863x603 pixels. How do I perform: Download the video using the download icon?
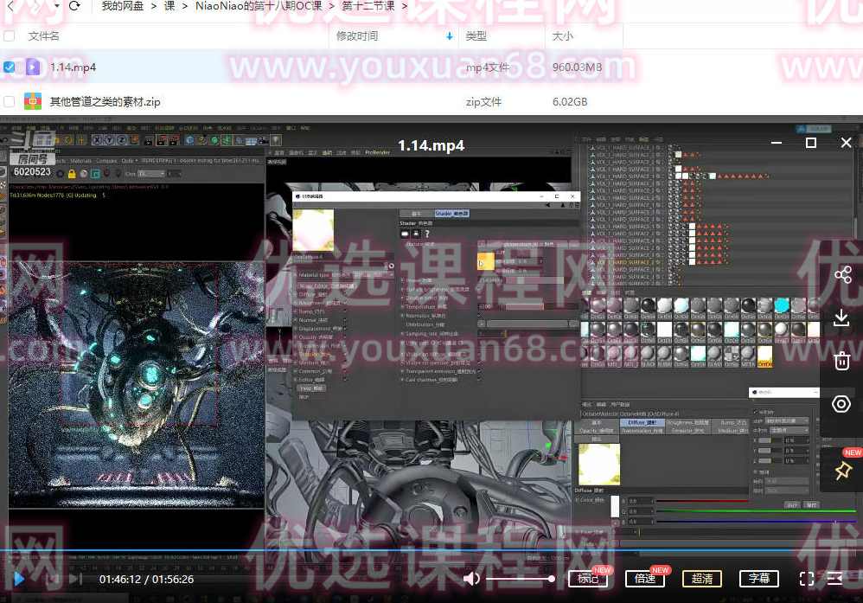point(842,318)
